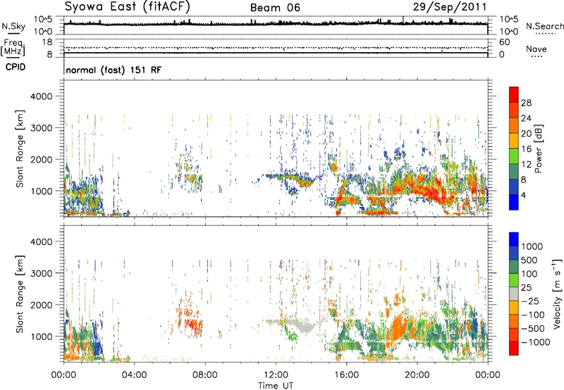Click the '500' label on the Velocity color bar
The width and height of the screenshot is (564, 390).
529,260
